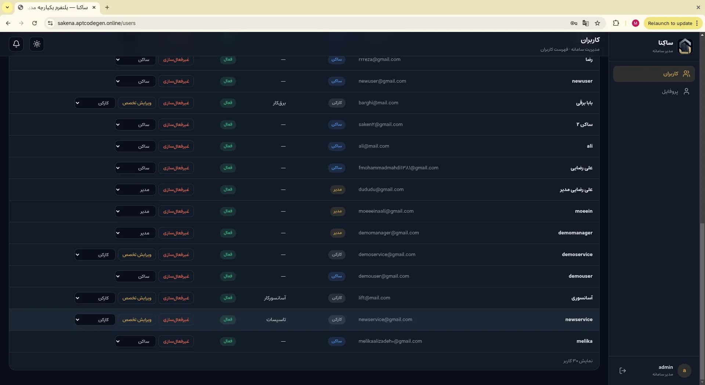Click the translate page icon
The width and height of the screenshot is (705, 385).
pos(586,23)
